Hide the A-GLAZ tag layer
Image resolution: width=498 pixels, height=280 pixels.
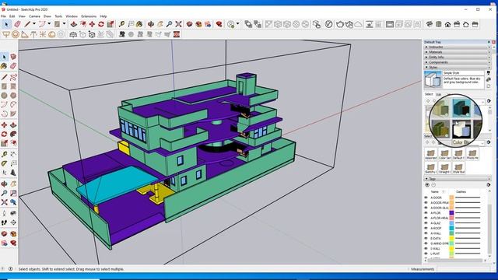(426, 223)
